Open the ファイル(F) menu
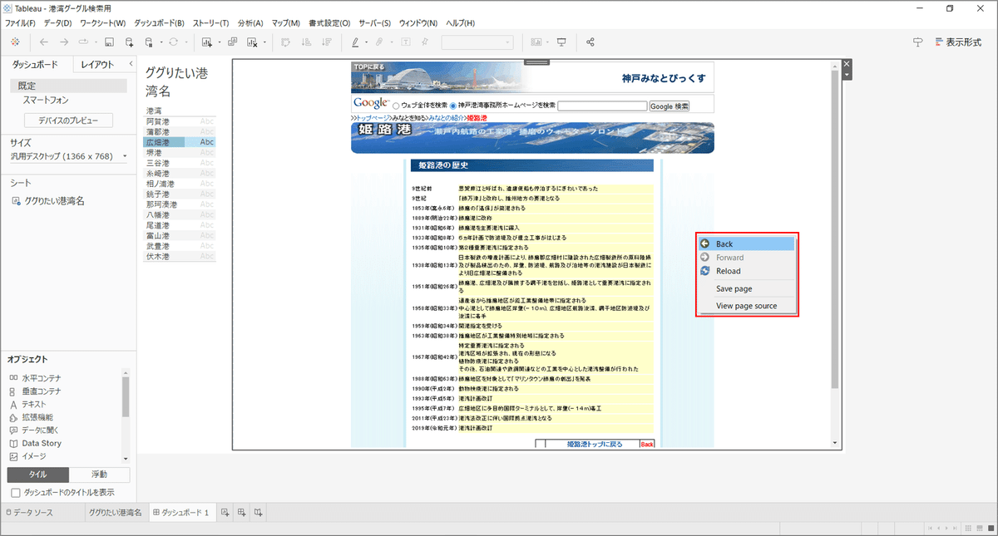This screenshot has height=536, width=998. pyautogui.click(x=21, y=22)
